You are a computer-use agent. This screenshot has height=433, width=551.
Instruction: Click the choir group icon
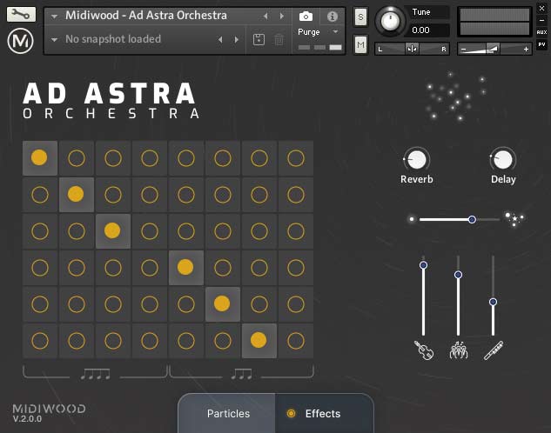tap(458, 350)
